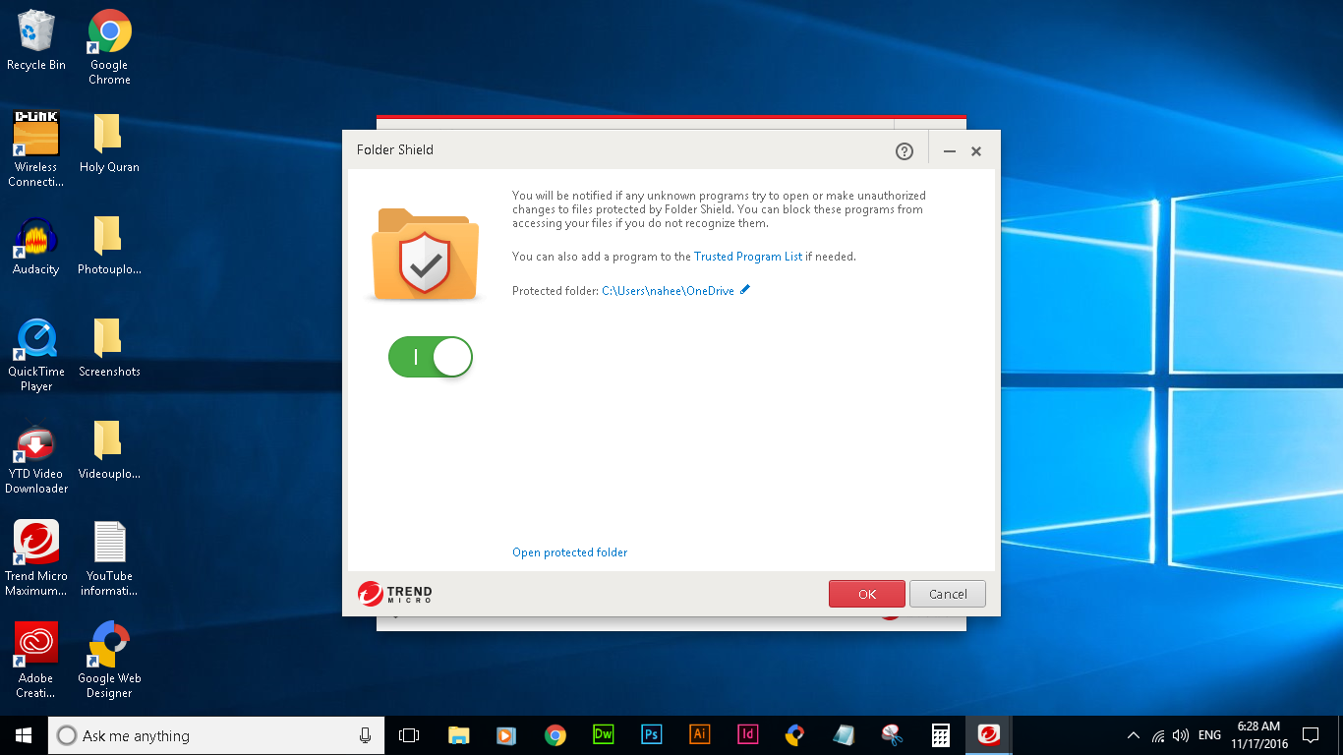Open the Screenshots folder
This screenshot has height=755, width=1343.
[x=109, y=347]
